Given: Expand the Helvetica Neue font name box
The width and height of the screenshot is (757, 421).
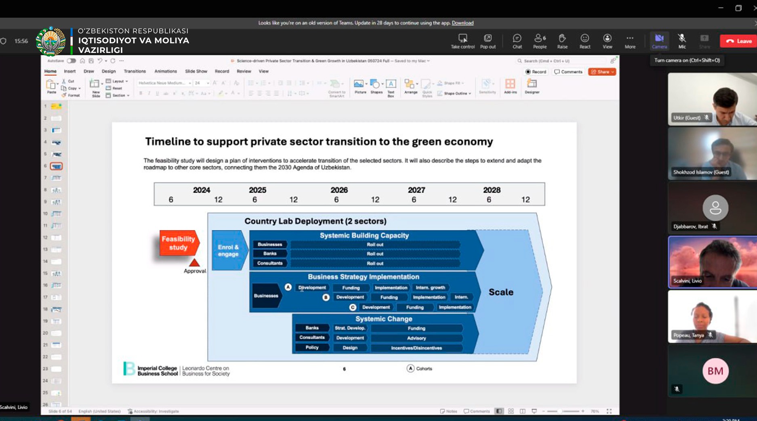Looking at the screenshot, I should pos(189,83).
